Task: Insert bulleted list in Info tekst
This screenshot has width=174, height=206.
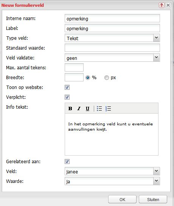Action: (x=99, y=109)
